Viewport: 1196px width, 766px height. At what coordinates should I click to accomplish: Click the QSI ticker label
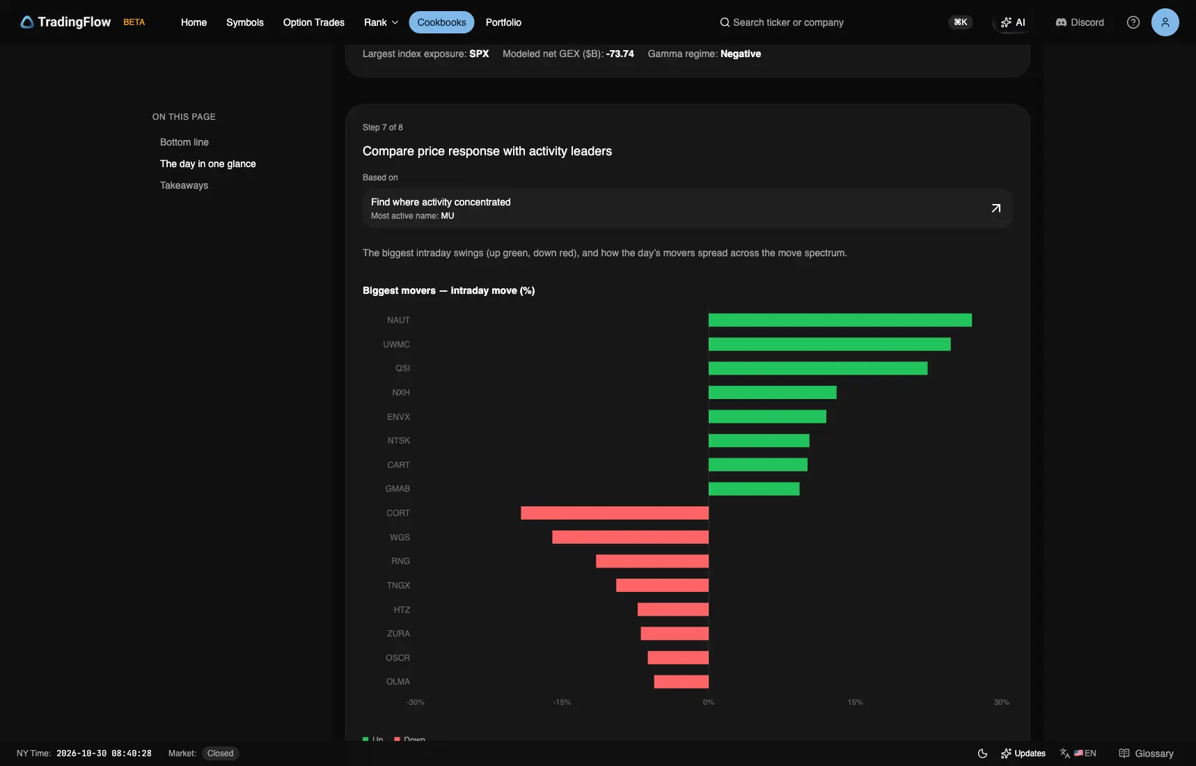point(403,368)
